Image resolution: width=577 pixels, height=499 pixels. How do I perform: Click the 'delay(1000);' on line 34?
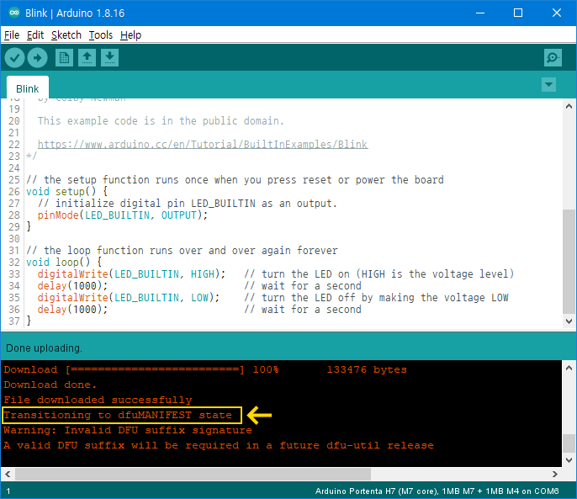coord(72,286)
